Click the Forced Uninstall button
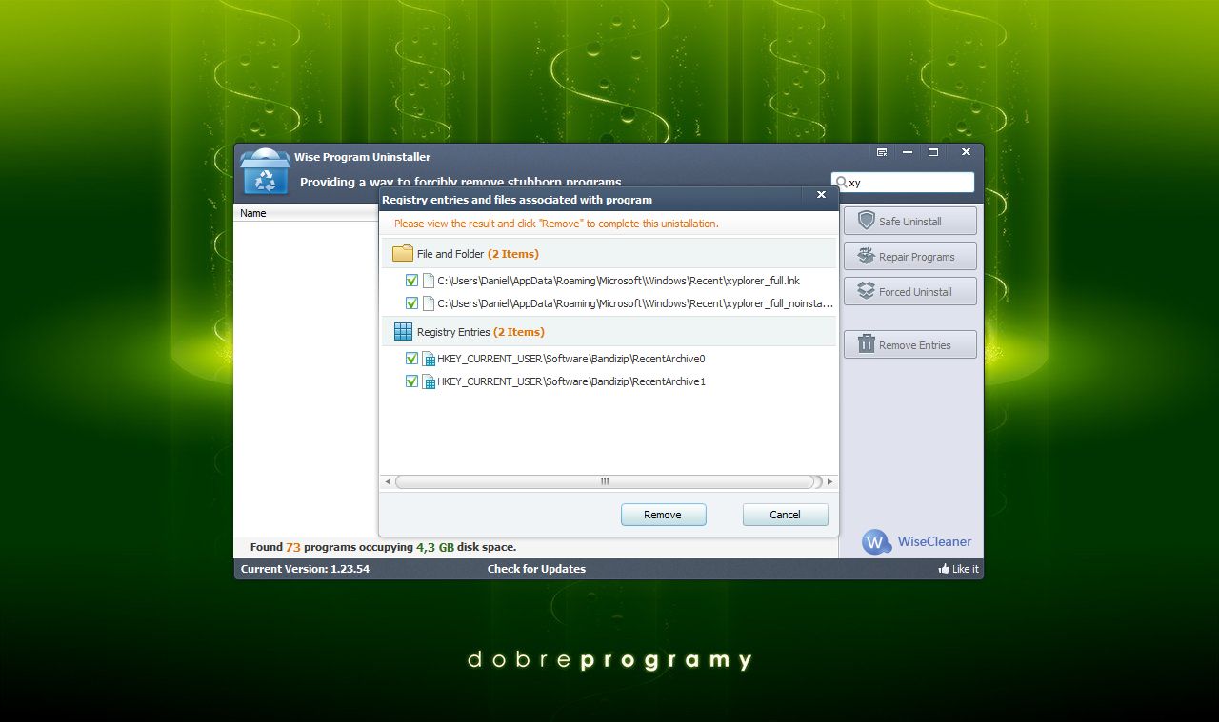The height and width of the screenshot is (722, 1219). tap(909, 291)
